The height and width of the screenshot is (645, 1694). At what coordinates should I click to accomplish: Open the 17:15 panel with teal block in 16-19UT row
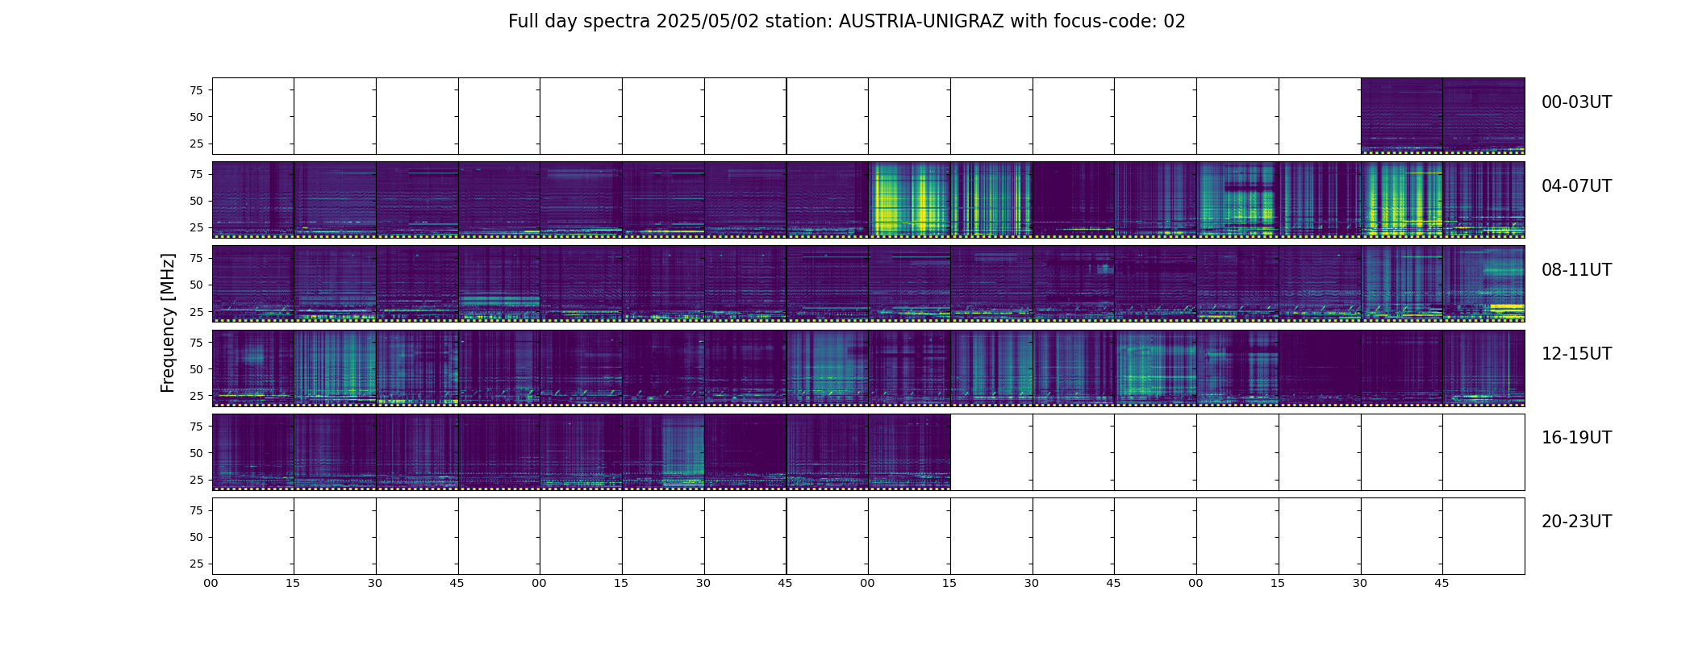point(663,451)
